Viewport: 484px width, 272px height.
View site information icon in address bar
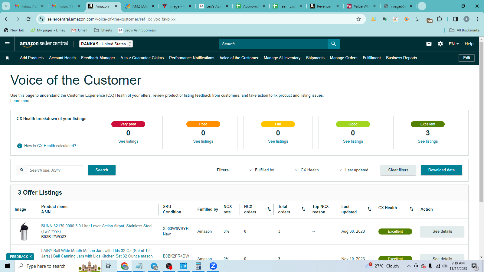tap(41, 19)
